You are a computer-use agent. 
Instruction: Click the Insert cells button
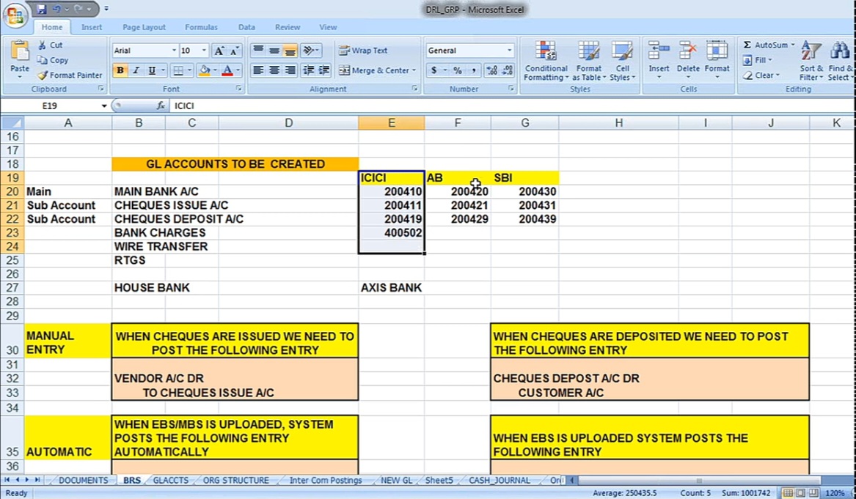[659, 60]
